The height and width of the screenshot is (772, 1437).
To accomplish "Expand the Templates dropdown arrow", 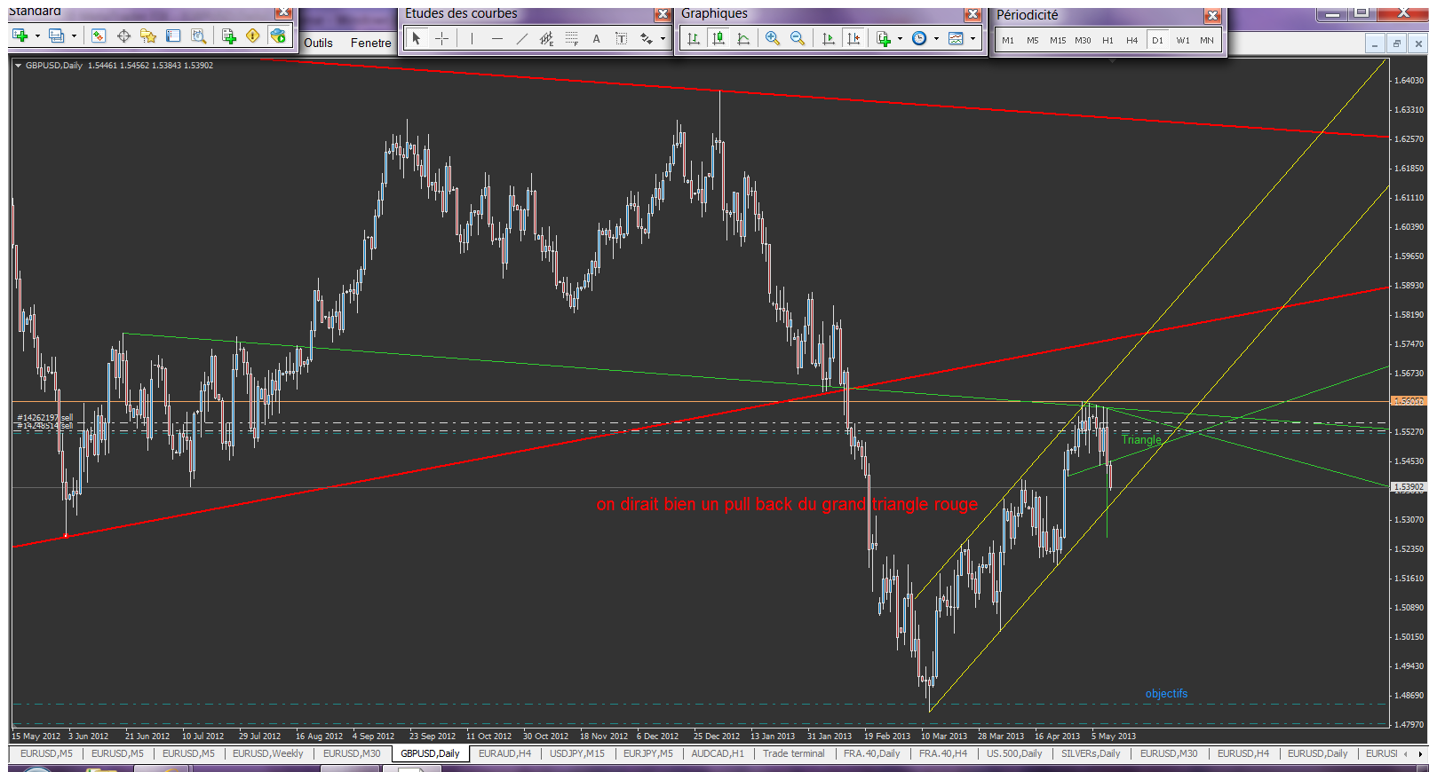I will point(973,38).
